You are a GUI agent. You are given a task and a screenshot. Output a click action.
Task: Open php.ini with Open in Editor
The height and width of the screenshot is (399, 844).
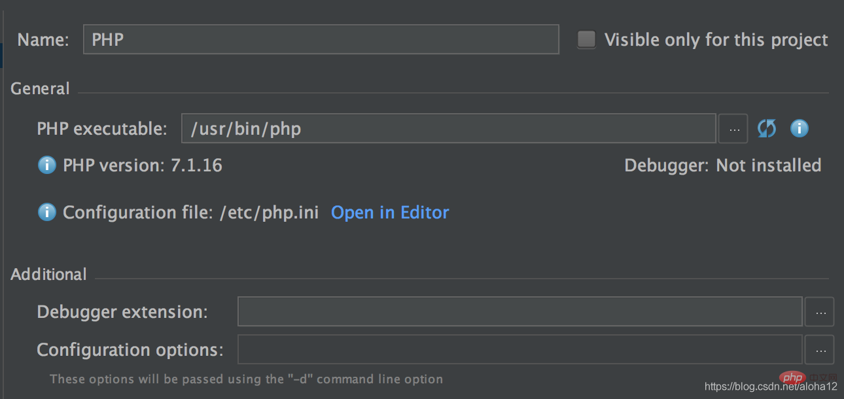[390, 213]
